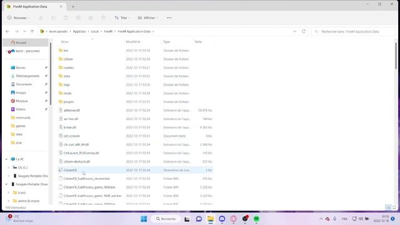This screenshot has width=400, height=225.
Task: Click the File Explorer taskbar icon
Action: [x=211, y=219]
